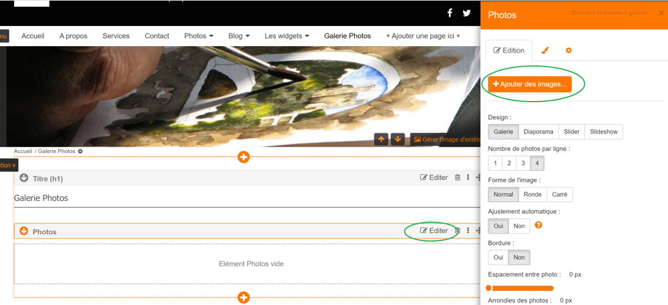This screenshot has width=668, height=305.
Task: Switch to the Edition tab
Action: click(x=509, y=51)
